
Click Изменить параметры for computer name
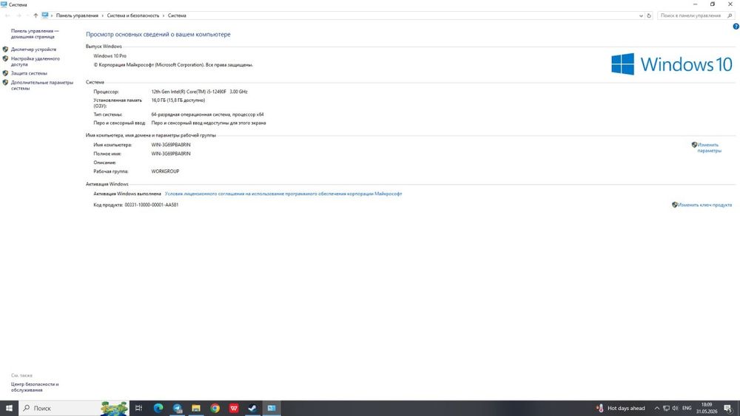pos(709,148)
